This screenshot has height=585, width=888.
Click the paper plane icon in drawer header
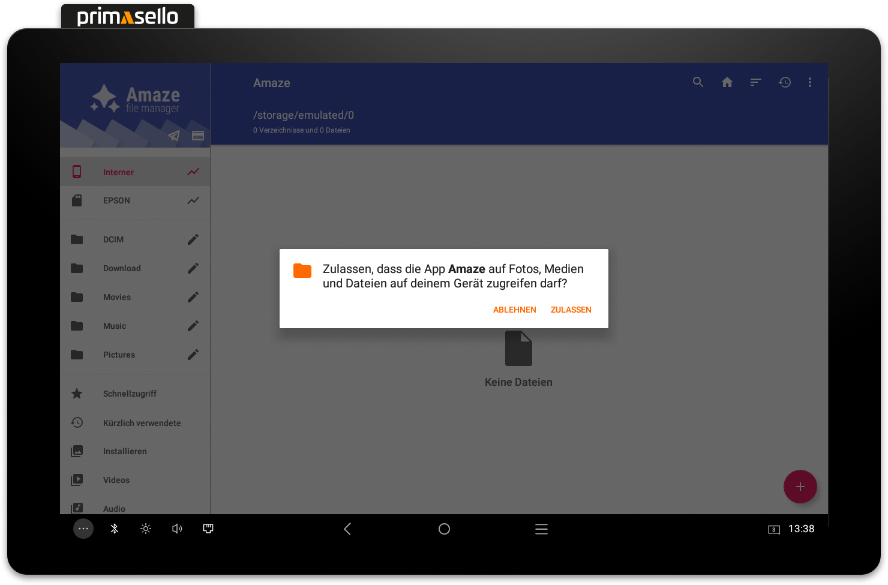[173, 136]
